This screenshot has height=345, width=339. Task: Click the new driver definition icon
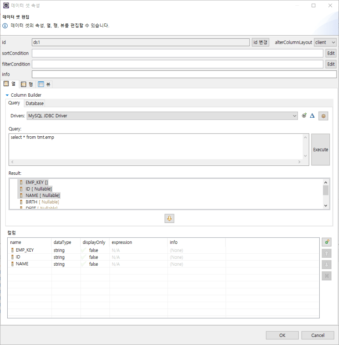click(x=304, y=116)
